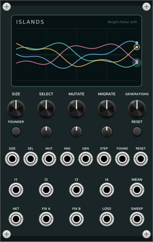This screenshot has height=242, width=153.
Task: Click the GENERATIONS knob
Action: 137,109
